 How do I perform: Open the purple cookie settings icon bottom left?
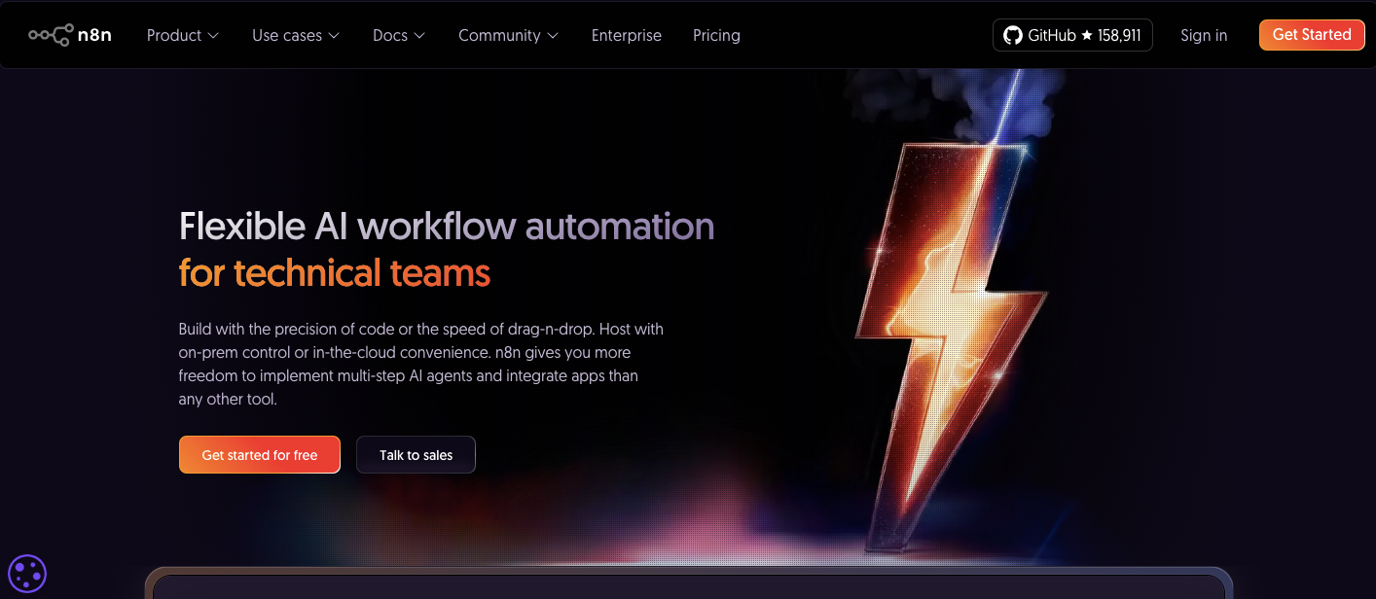point(26,573)
